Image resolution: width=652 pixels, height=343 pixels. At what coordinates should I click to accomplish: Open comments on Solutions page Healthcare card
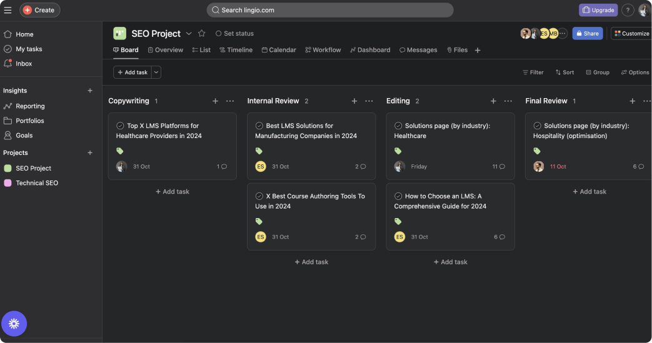pyautogui.click(x=499, y=167)
